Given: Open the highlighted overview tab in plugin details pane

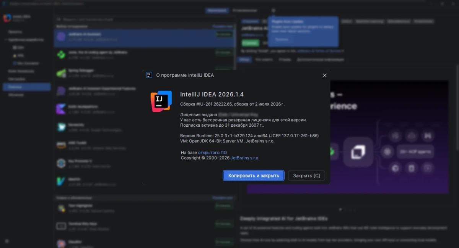Looking at the screenshot, I should pyautogui.click(x=244, y=60).
